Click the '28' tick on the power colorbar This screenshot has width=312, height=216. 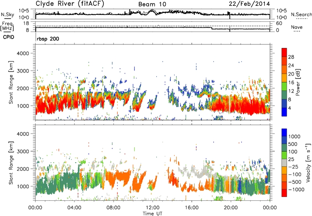pos(291,57)
